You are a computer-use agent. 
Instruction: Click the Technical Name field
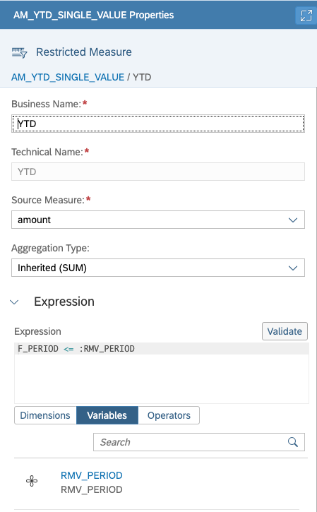coord(158,172)
